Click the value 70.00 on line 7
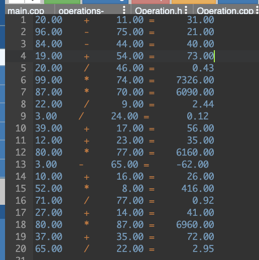The width and height of the screenshot is (259, 260). point(130,92)
